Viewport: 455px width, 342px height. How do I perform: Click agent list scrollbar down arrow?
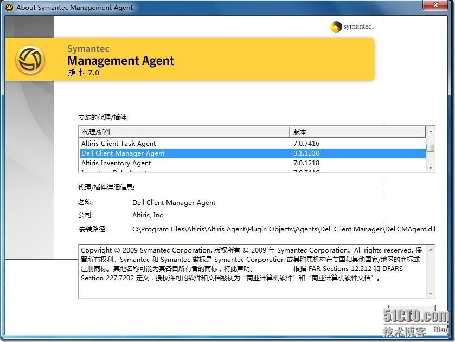(431, 168)
